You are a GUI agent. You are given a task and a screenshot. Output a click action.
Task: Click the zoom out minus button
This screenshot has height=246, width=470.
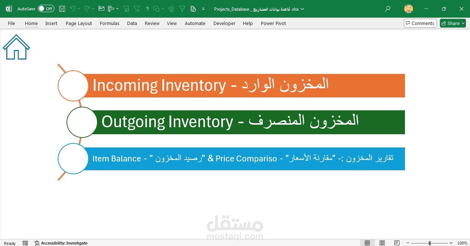tap(408, 243)
